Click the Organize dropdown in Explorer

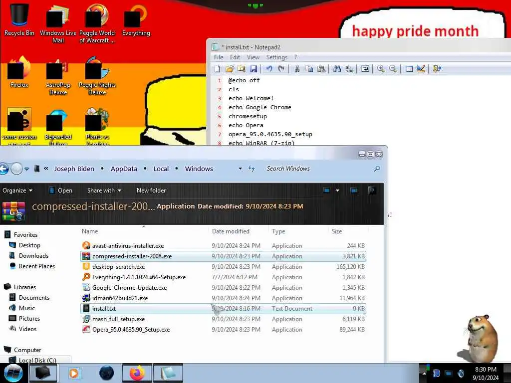coord(17,191)
